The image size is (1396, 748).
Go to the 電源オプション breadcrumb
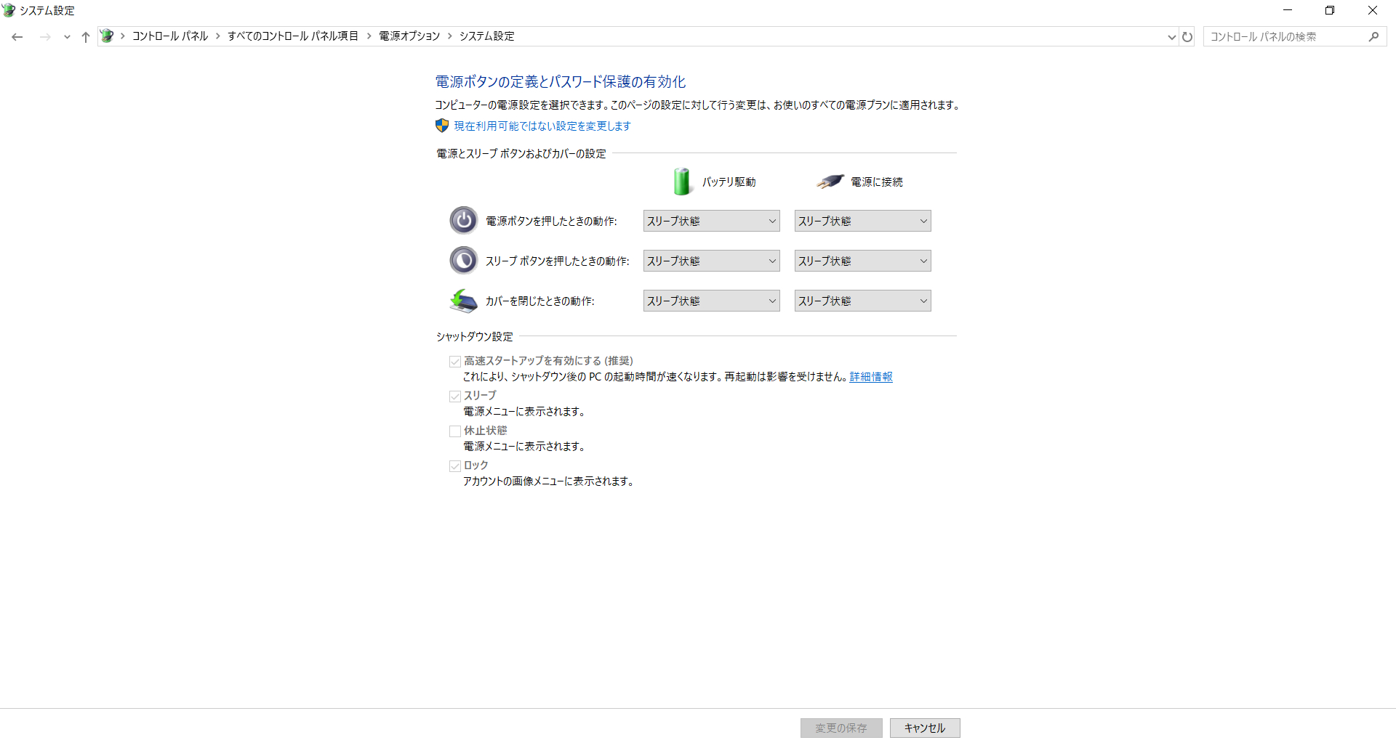tap(409, 36)
